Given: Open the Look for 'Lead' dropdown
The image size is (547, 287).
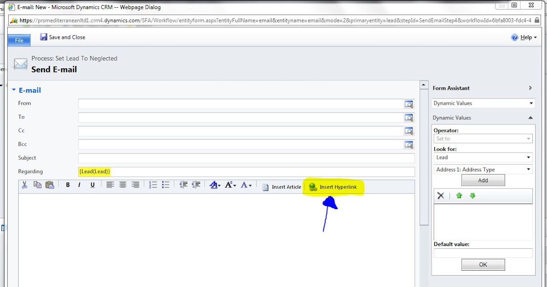Looking at the screenshot, I should pos(483,157).
